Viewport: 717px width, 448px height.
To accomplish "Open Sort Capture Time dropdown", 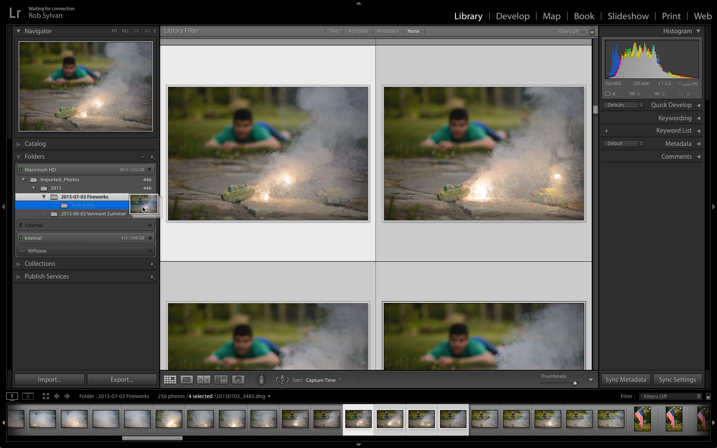I will pyautogui.click(x=324, y=380).
